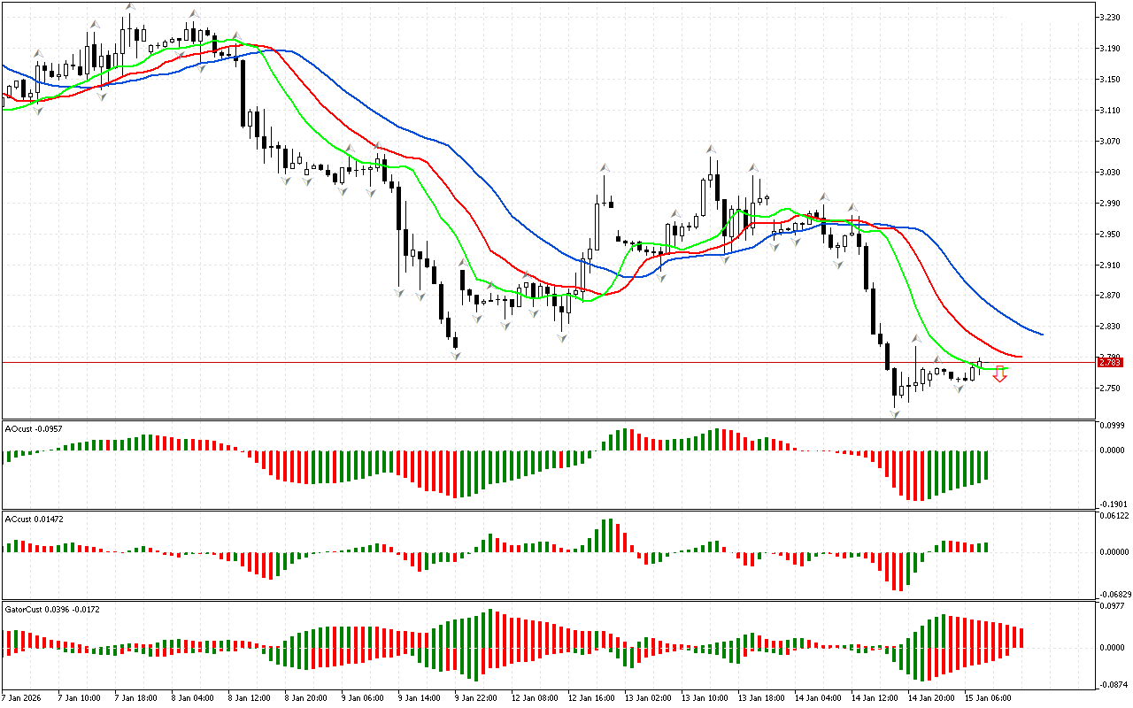
Task: Click the border between main chart and AOcust panel
Action: (x=549, y=419)
